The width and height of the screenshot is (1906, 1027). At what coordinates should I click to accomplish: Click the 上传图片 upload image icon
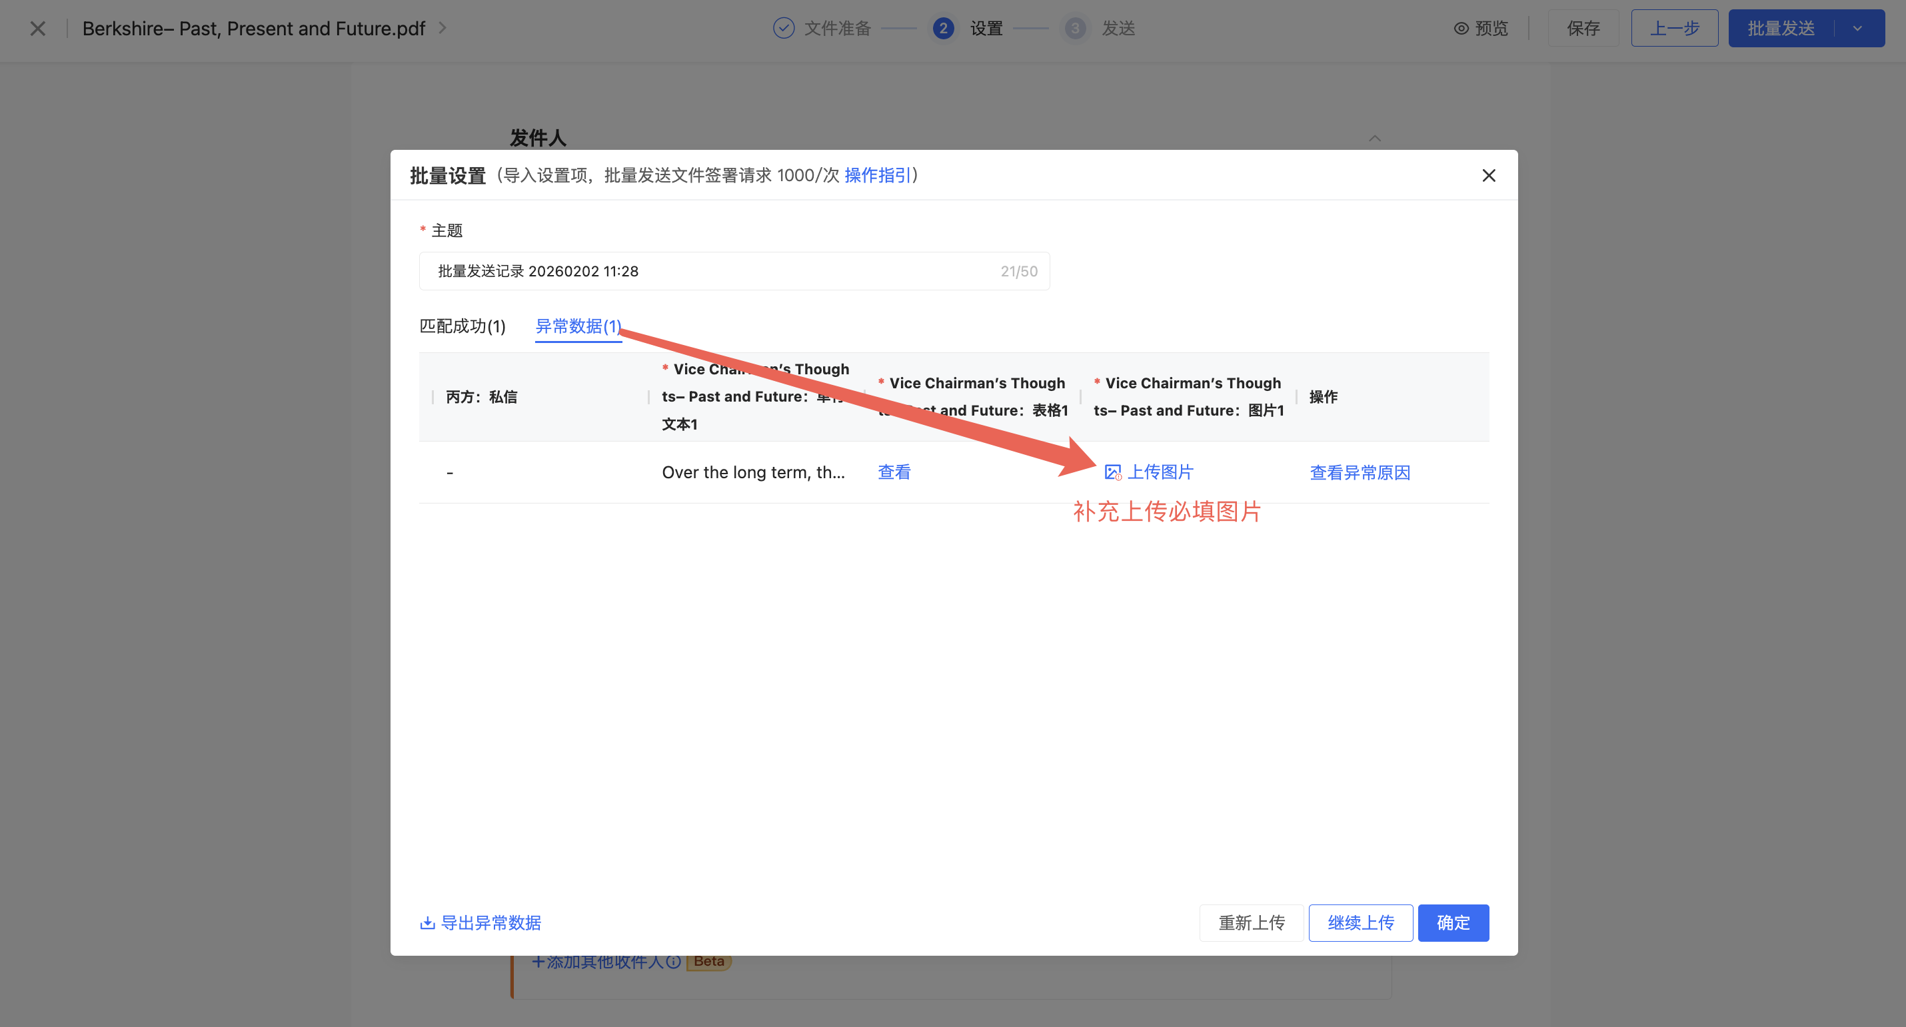[1112, 472]
